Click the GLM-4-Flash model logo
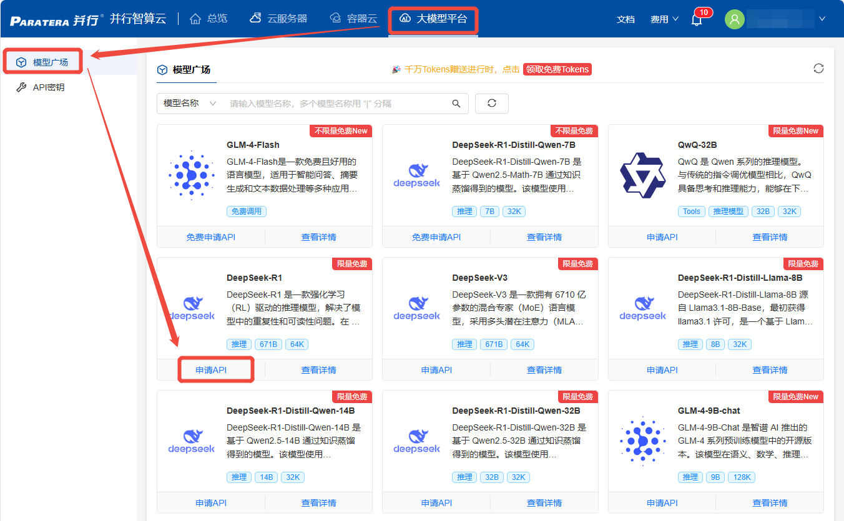This screenshot has height=521, width=844. (x=191, y=175)
